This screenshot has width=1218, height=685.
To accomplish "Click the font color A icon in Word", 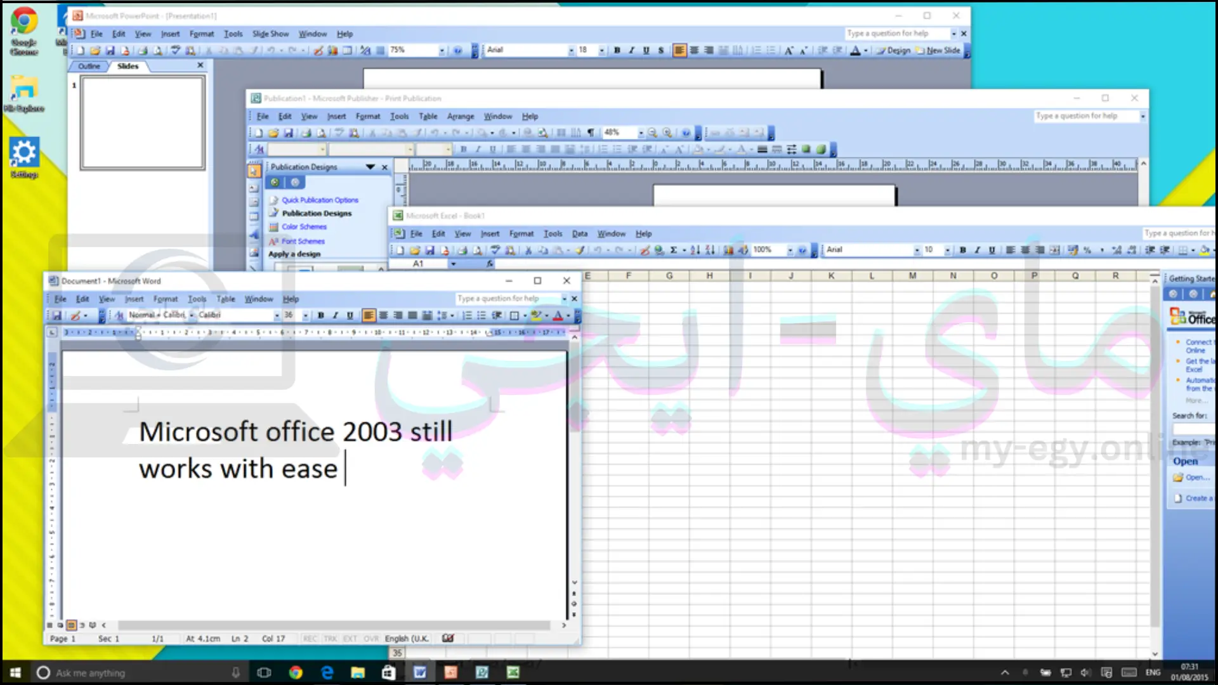I will (x=558, y=315).
